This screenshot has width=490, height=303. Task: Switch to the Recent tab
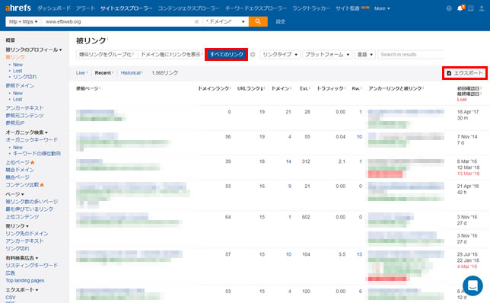tap(103, 73)
